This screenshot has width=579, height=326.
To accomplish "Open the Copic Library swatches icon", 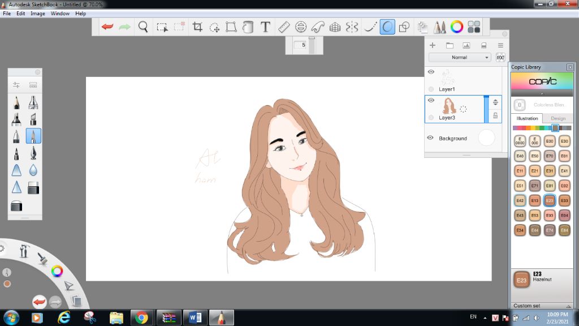I will coord(474,27).
